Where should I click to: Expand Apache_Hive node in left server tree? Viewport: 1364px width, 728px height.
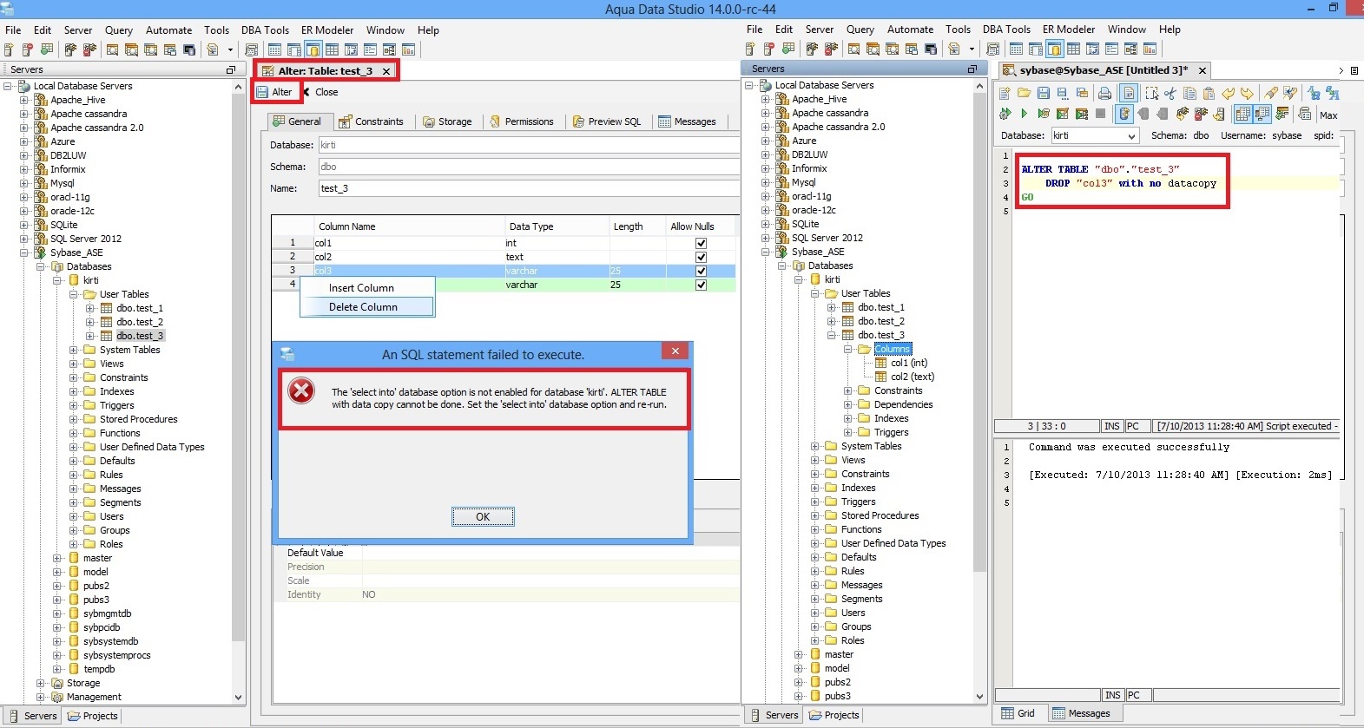pyautogui.click(x=24, y=100)
